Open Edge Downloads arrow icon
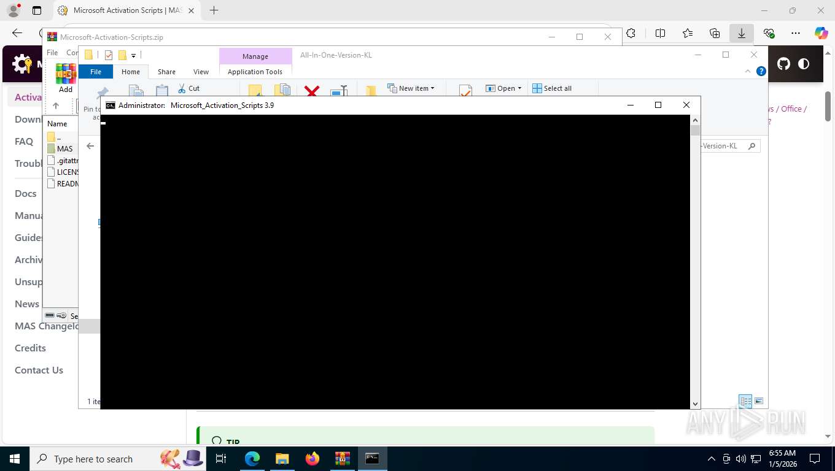Screen dimensions: 835x471 (x=741, y=34)
